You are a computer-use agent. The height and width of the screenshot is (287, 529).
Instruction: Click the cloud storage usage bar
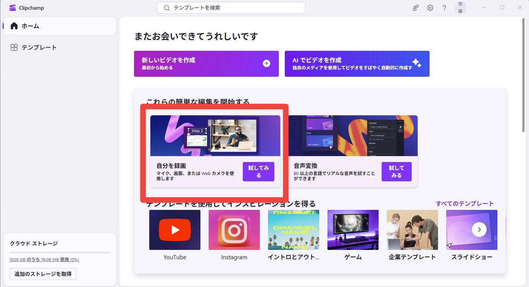[60, 253]
